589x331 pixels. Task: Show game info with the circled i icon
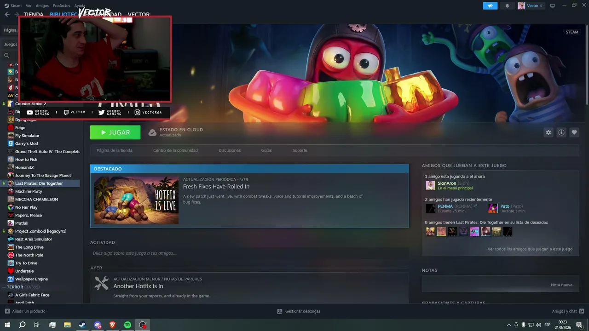coord(561,132)
